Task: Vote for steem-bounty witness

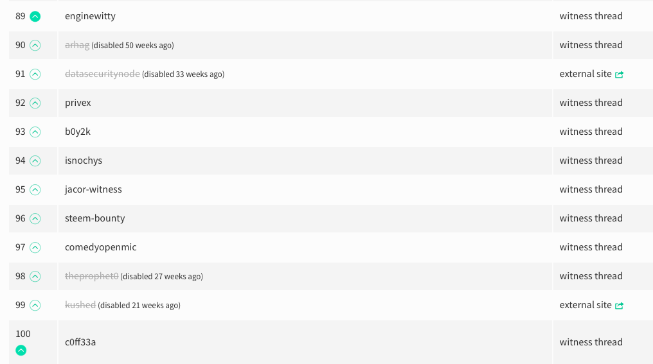Action: coord(35,219)
